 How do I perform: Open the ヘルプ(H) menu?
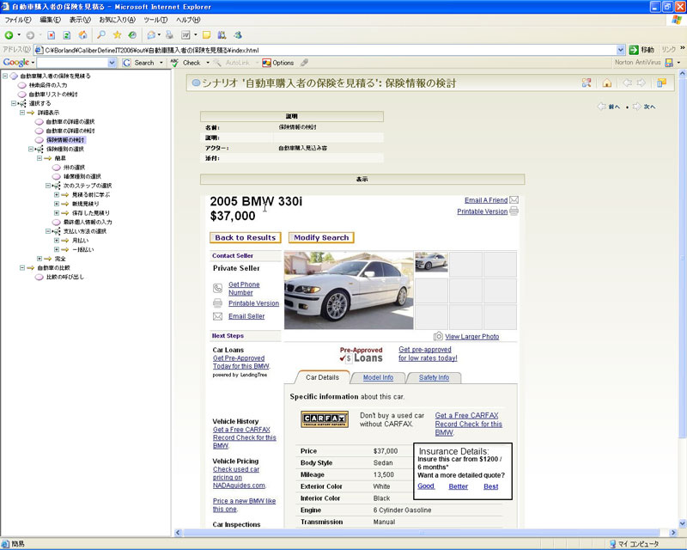pos(188,20)
